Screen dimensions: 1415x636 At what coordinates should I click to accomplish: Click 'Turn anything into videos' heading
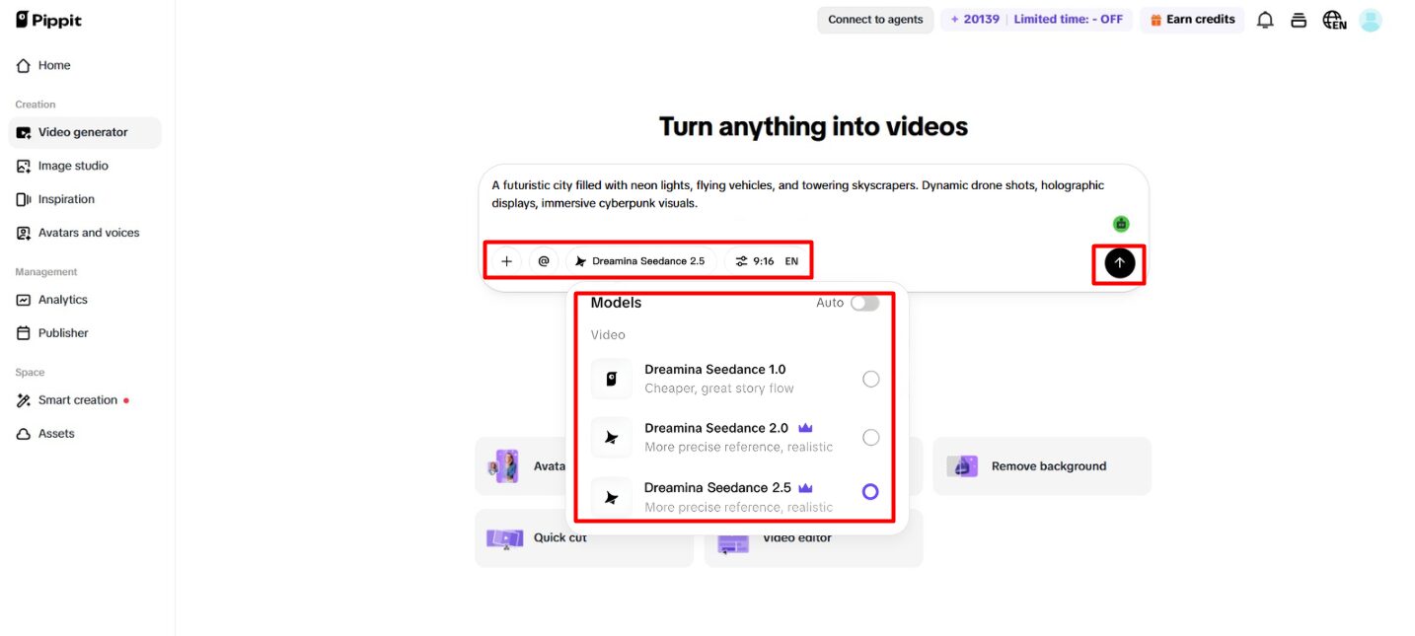point(813,126)
